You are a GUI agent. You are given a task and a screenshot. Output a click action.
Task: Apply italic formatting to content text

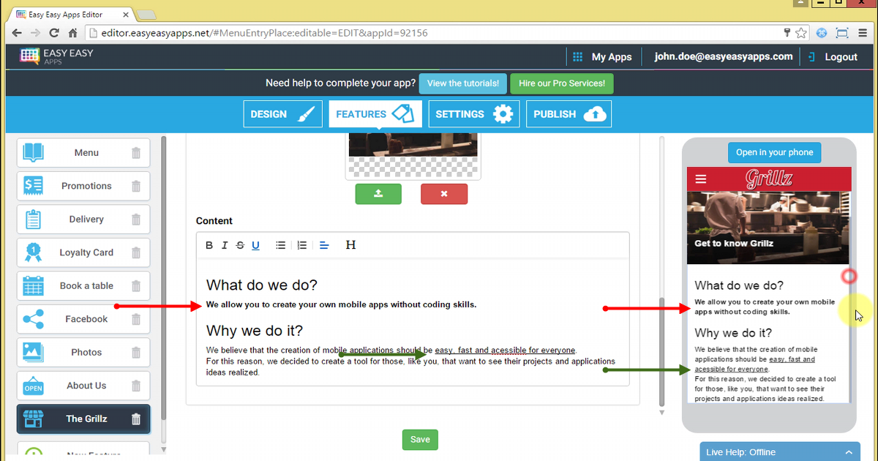(225, 245)
